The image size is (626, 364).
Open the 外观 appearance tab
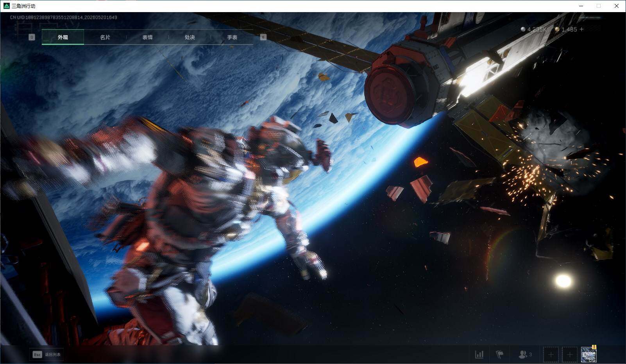point(63,37)
